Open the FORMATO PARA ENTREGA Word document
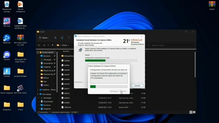219x123 pixels. [21, 24]
